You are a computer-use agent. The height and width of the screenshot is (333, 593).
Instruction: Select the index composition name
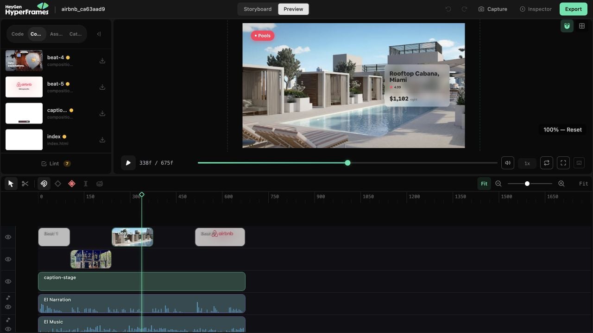click(x=54, y=136)
